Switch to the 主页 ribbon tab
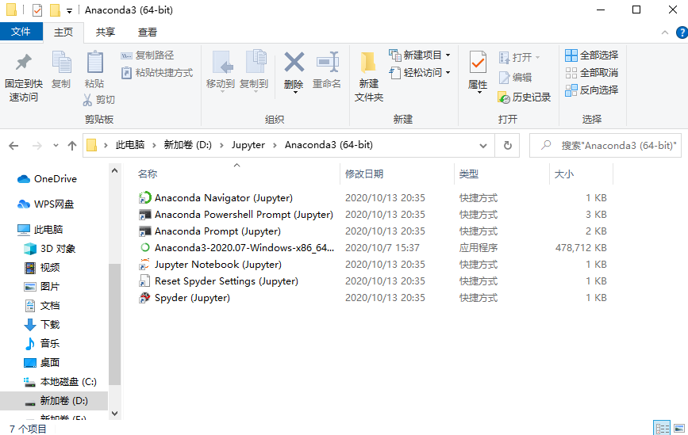This screenshot has height=435, width=688. 63,32
